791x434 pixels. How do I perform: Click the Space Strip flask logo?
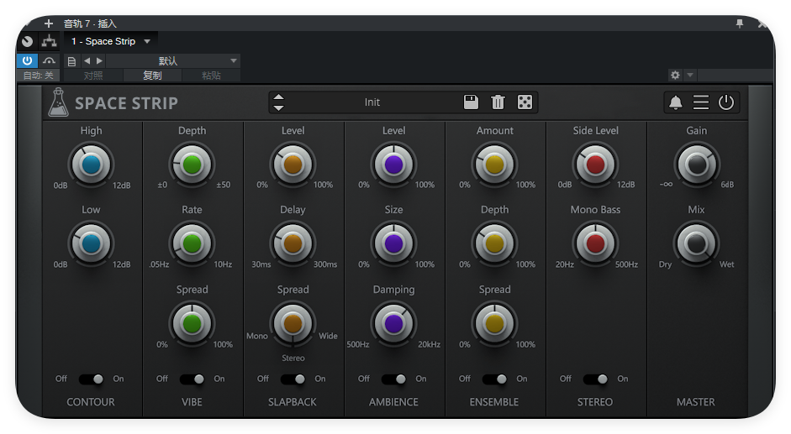pyautogui.click(x=58, y=102)
